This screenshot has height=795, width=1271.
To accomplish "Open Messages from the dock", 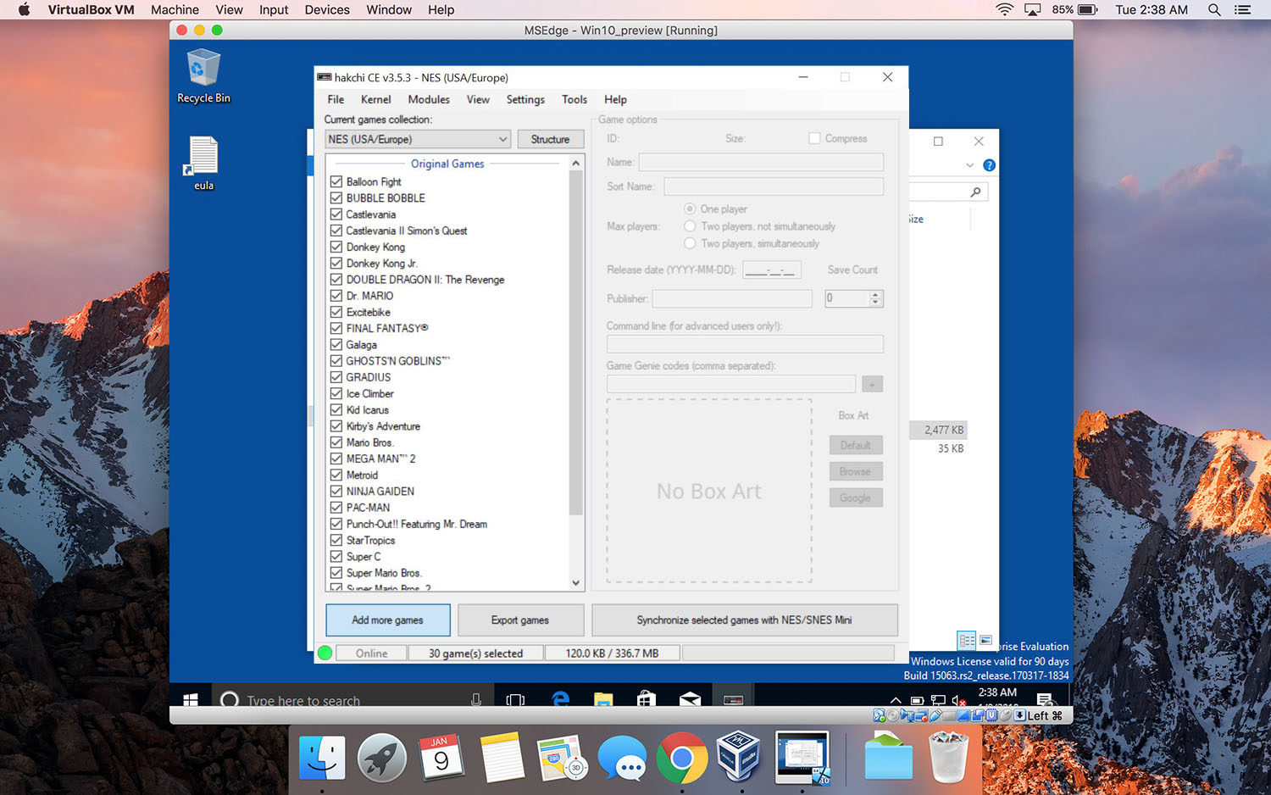I will (x=622, y=757).
